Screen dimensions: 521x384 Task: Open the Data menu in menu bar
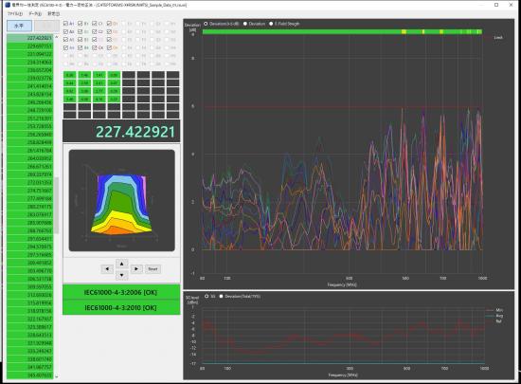point(35,14)
